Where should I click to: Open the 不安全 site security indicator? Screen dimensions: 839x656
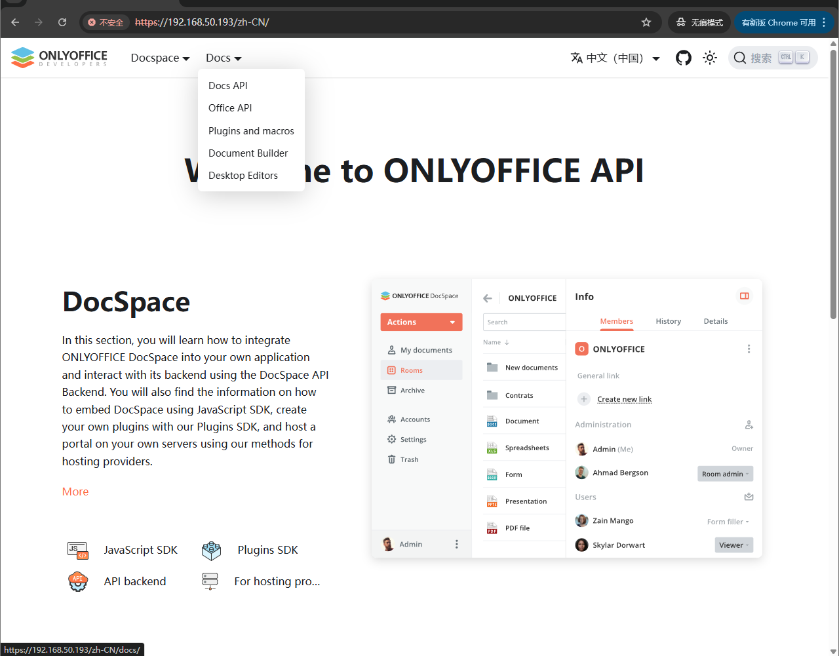tap(106, 22)
